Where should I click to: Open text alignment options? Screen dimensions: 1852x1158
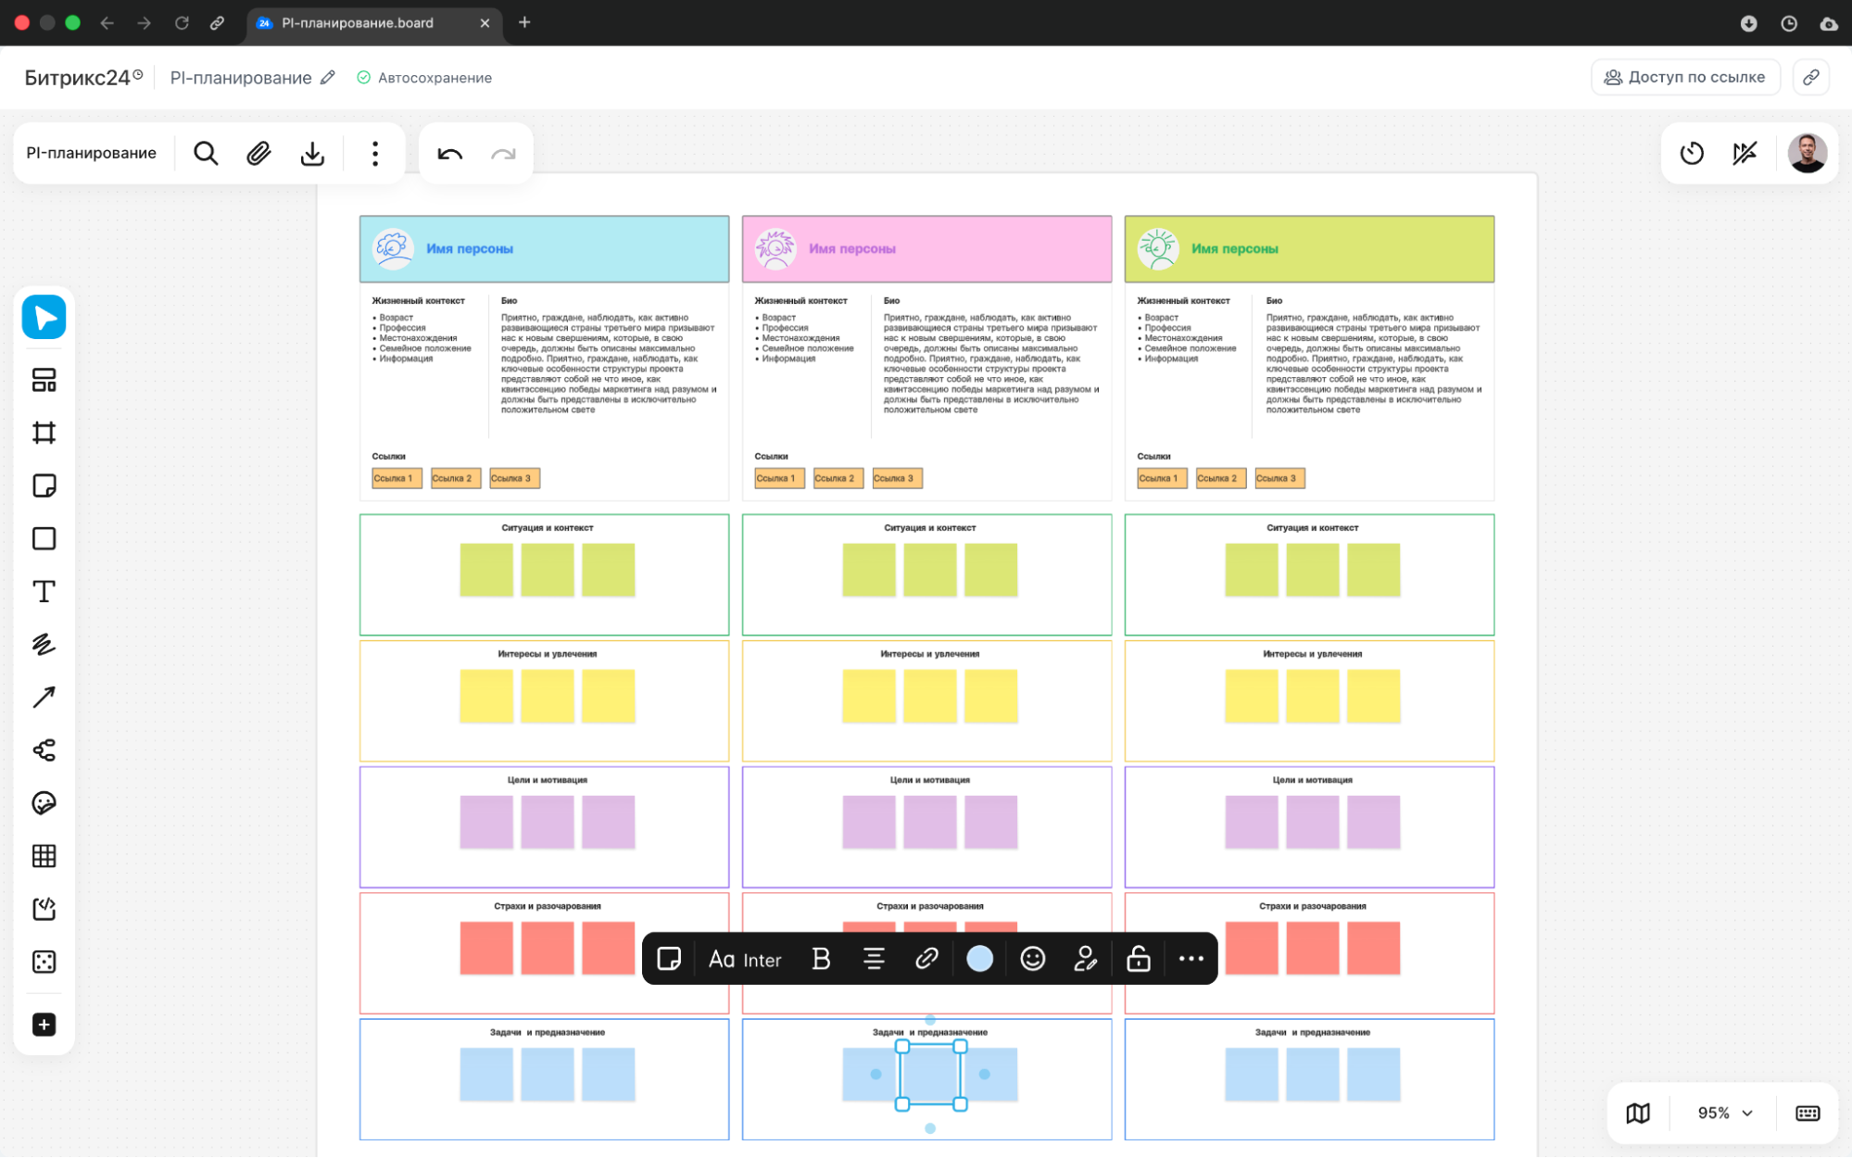tap(874, 959)
